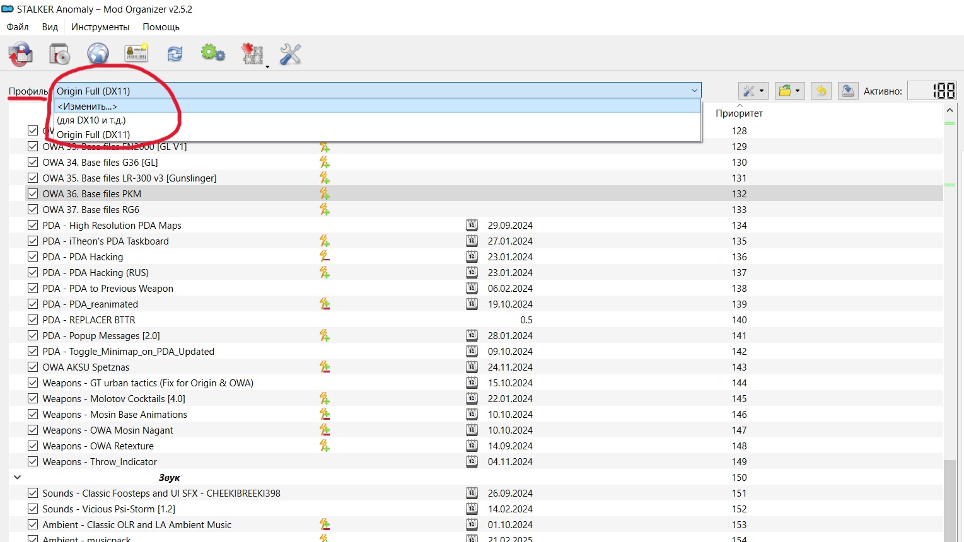Click the flag icon for Weapons - OWA Retexture
This screenshot has width=964, height=542.
tap(325, 446)
